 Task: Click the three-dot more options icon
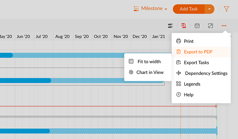tap(224, 26)
